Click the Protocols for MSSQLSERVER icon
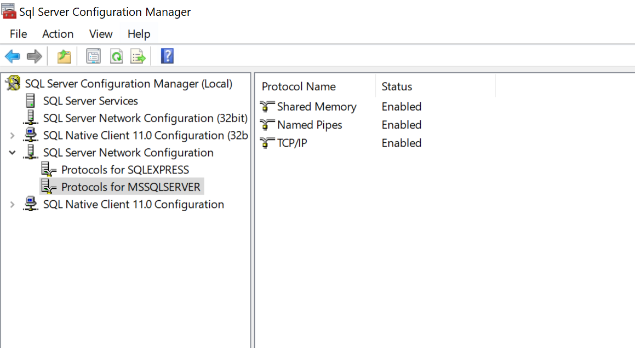 [x=49, y=187]
